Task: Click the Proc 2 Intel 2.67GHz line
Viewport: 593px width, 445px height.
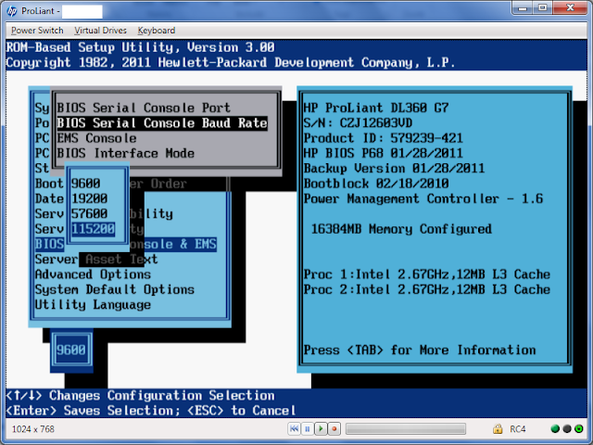Action: coord(426,289)
